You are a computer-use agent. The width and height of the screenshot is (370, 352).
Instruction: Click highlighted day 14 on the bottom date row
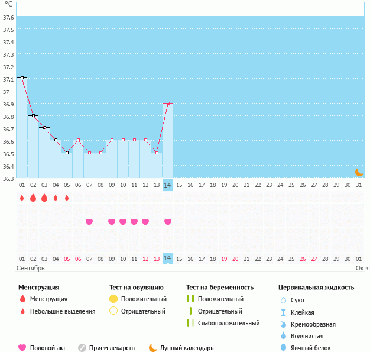(x=168, y=259)
